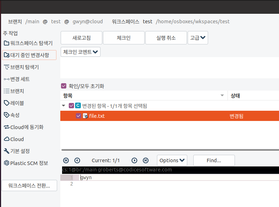The height and width of the screenshot is (207, 279).
Task: Click the gwyn@cloud server text
Action: [x=87, y=22]
